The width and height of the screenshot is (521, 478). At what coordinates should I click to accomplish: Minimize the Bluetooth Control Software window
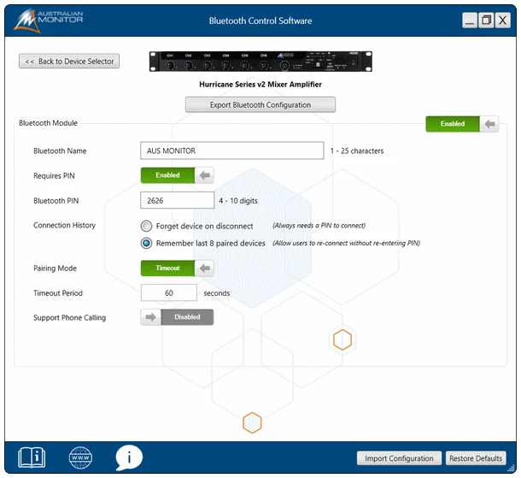pos(470,21)
